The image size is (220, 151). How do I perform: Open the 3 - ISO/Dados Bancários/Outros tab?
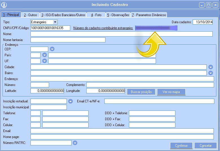pyautogui.click(x=63, y=15)
